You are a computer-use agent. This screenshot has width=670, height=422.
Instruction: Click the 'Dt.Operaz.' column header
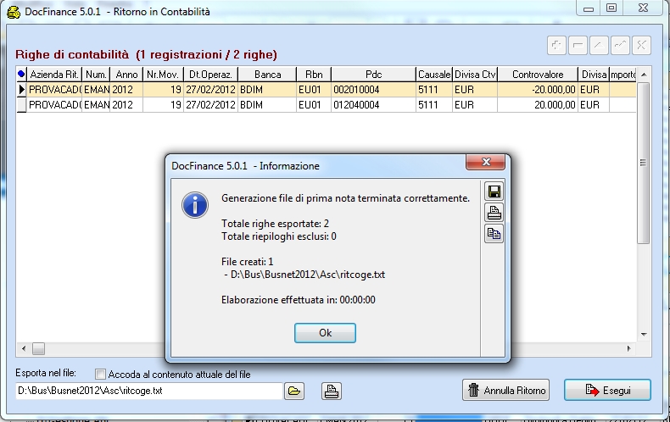click(x=210, y=75)
